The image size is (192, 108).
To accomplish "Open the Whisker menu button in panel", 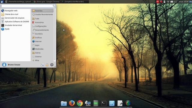I will pyautogui.click(x=2, y=2).
